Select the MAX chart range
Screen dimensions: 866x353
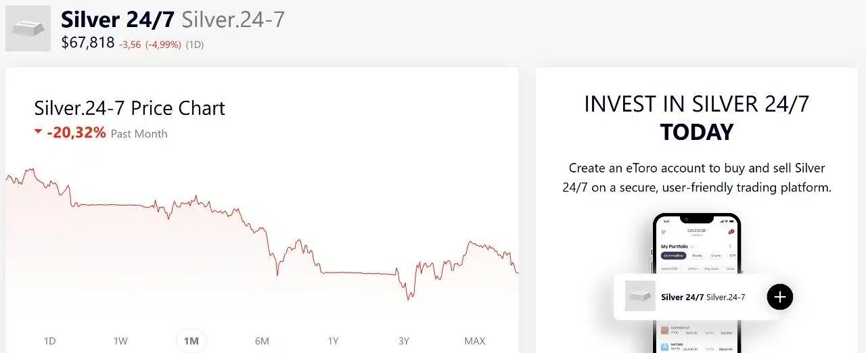click(x=474, y=341)
